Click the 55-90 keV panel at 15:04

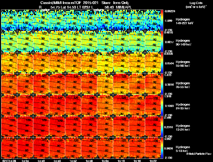[105, 63]
